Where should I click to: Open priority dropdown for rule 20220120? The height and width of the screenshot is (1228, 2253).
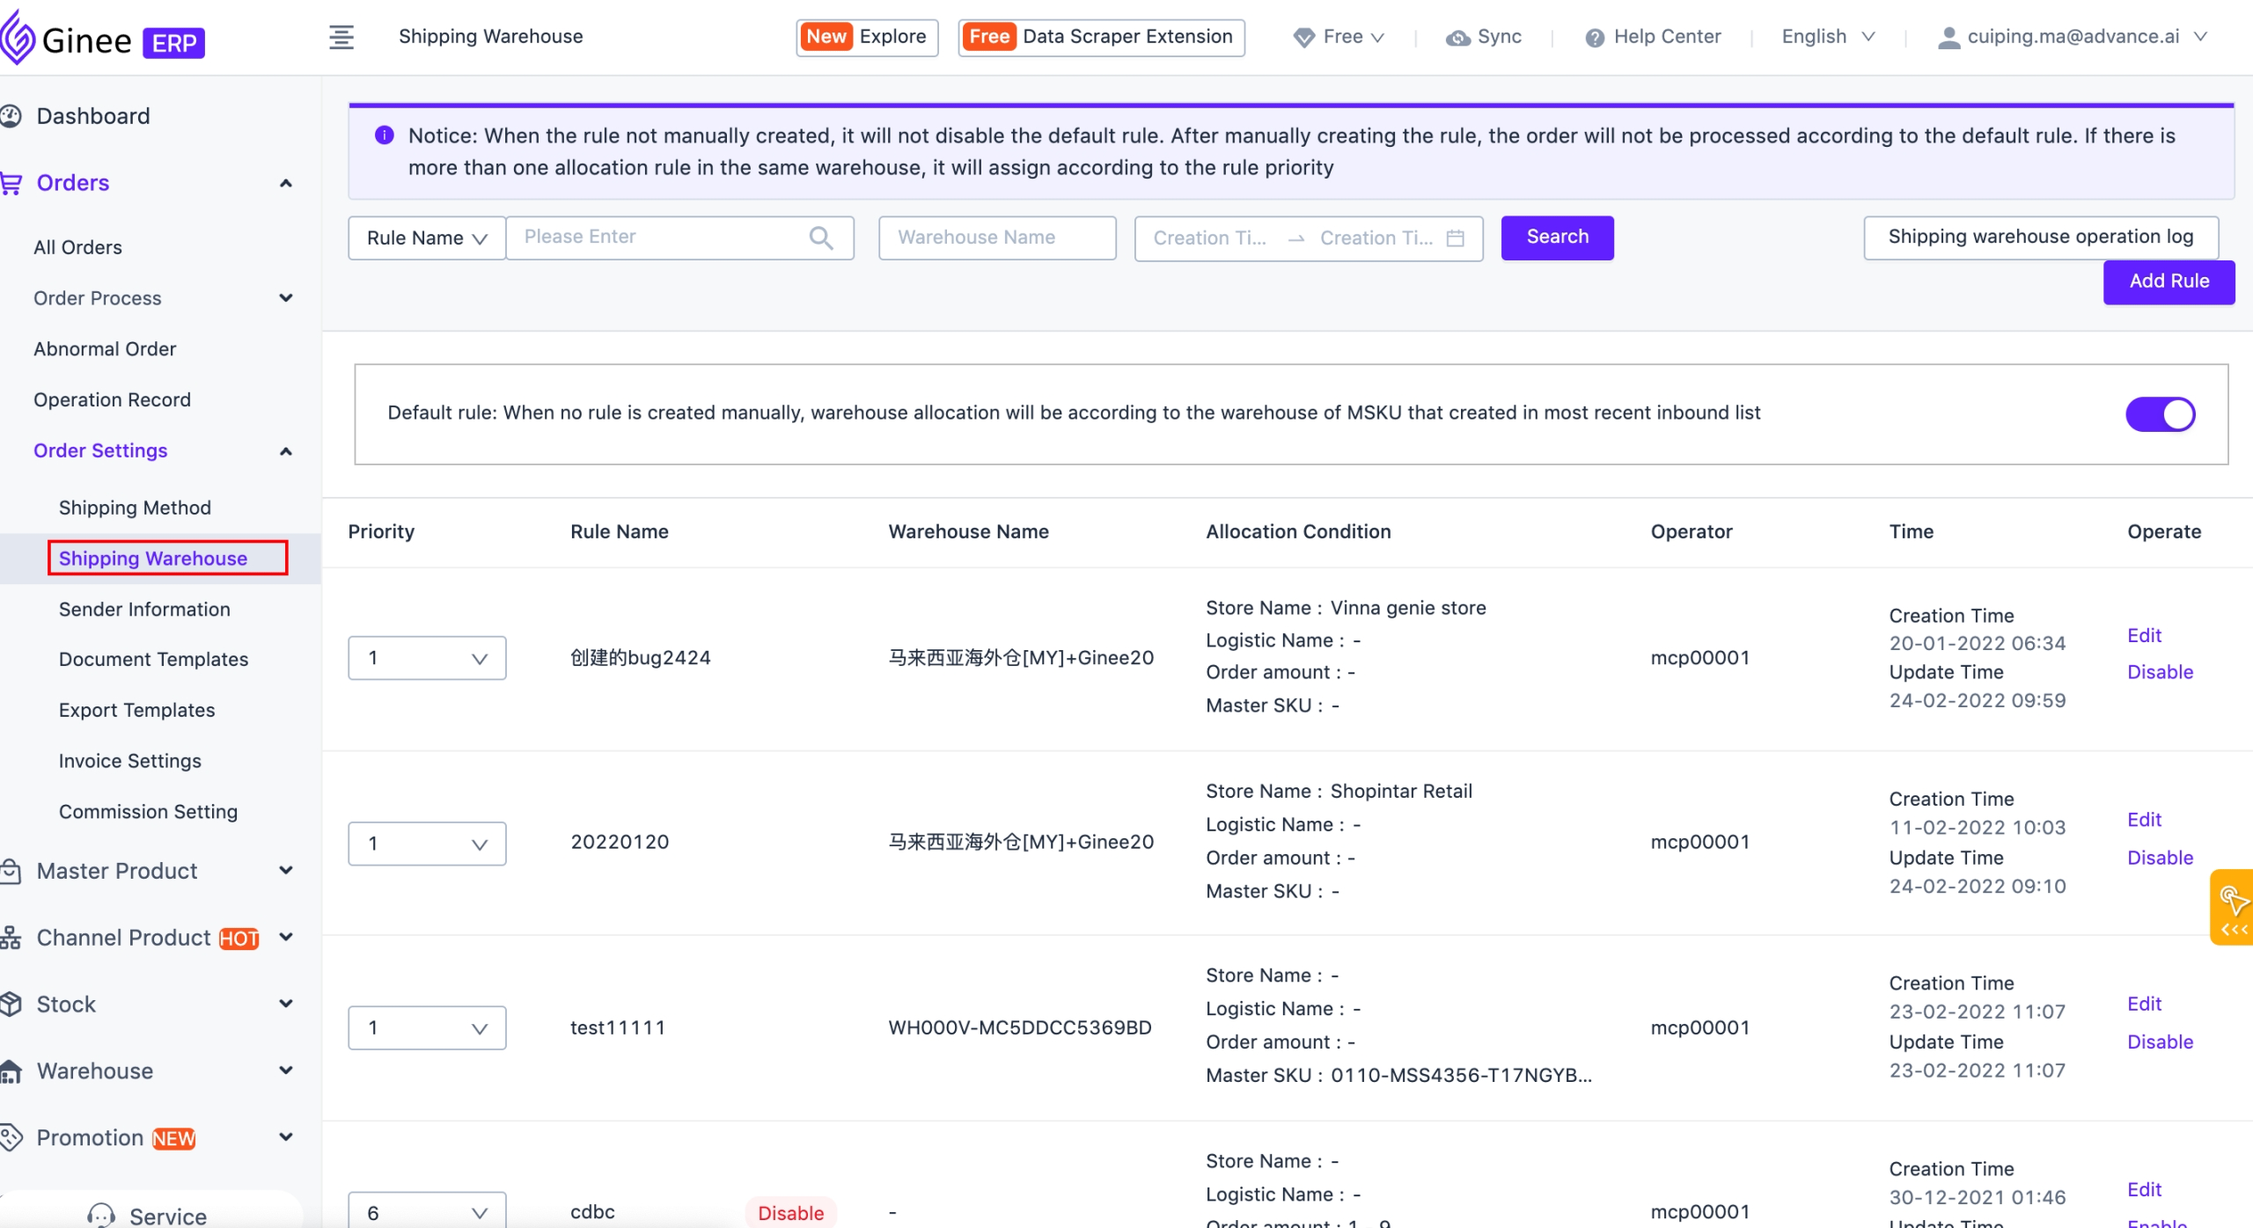coord(427,844)
